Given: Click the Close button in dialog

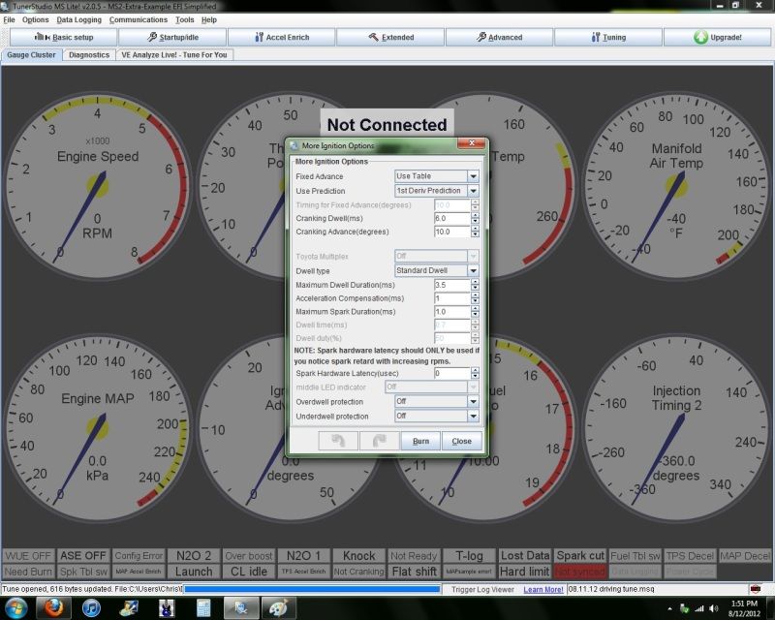Looking at the screenshot, I should coord(462,441).
